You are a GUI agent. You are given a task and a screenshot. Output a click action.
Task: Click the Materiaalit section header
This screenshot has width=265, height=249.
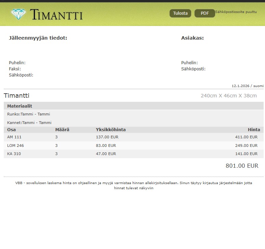pos(20,106)
